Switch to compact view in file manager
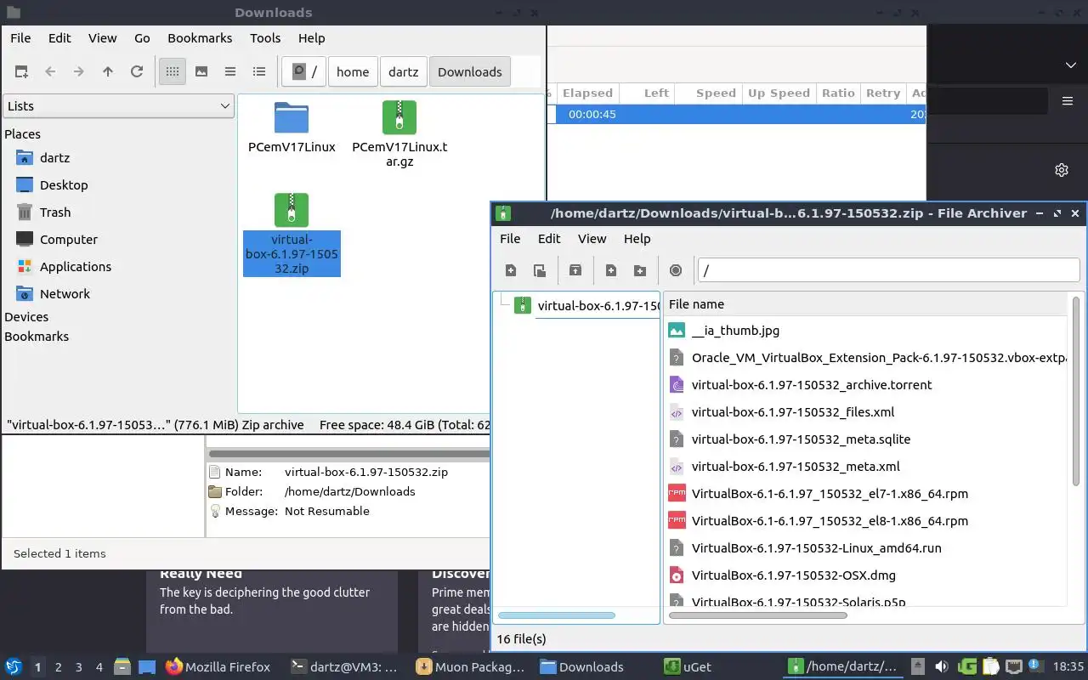The width and height of the screenshot is (1088, 680). pos(230,72)
